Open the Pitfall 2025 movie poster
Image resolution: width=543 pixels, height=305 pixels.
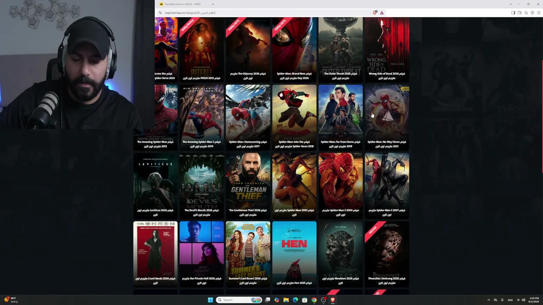click(x=202, y=49)
